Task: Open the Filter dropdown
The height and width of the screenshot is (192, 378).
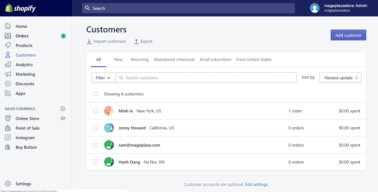Action: tap(103, 78)
